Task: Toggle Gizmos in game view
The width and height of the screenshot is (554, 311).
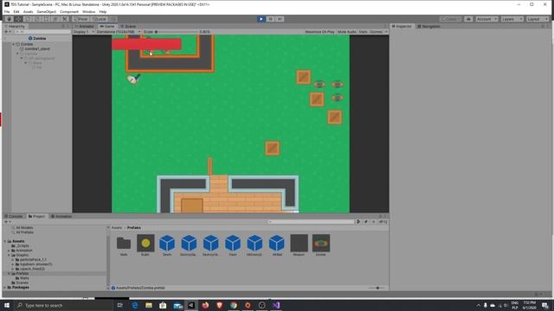Action: pyautogui.click(x=376, y=32)
